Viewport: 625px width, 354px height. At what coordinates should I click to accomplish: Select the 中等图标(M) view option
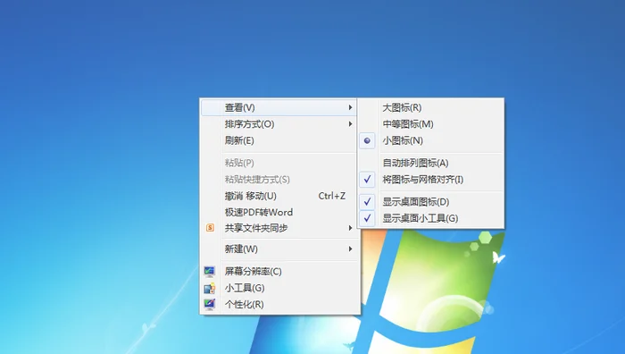point(431,124)
